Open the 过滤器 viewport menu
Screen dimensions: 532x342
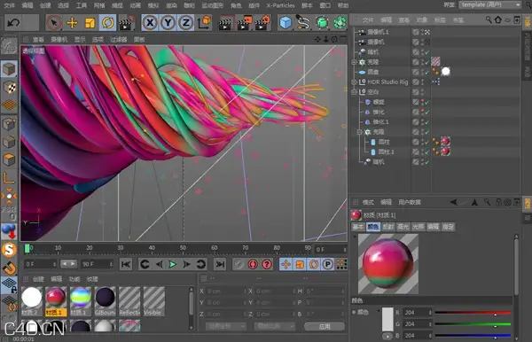118,40
